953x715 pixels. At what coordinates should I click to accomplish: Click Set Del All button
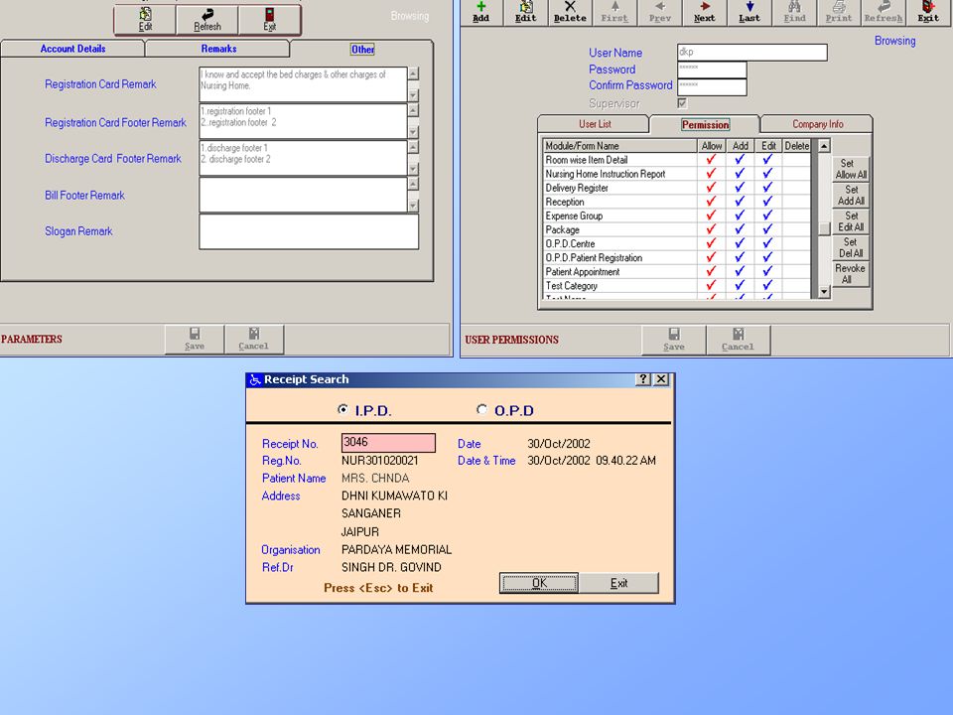[851, 247]
